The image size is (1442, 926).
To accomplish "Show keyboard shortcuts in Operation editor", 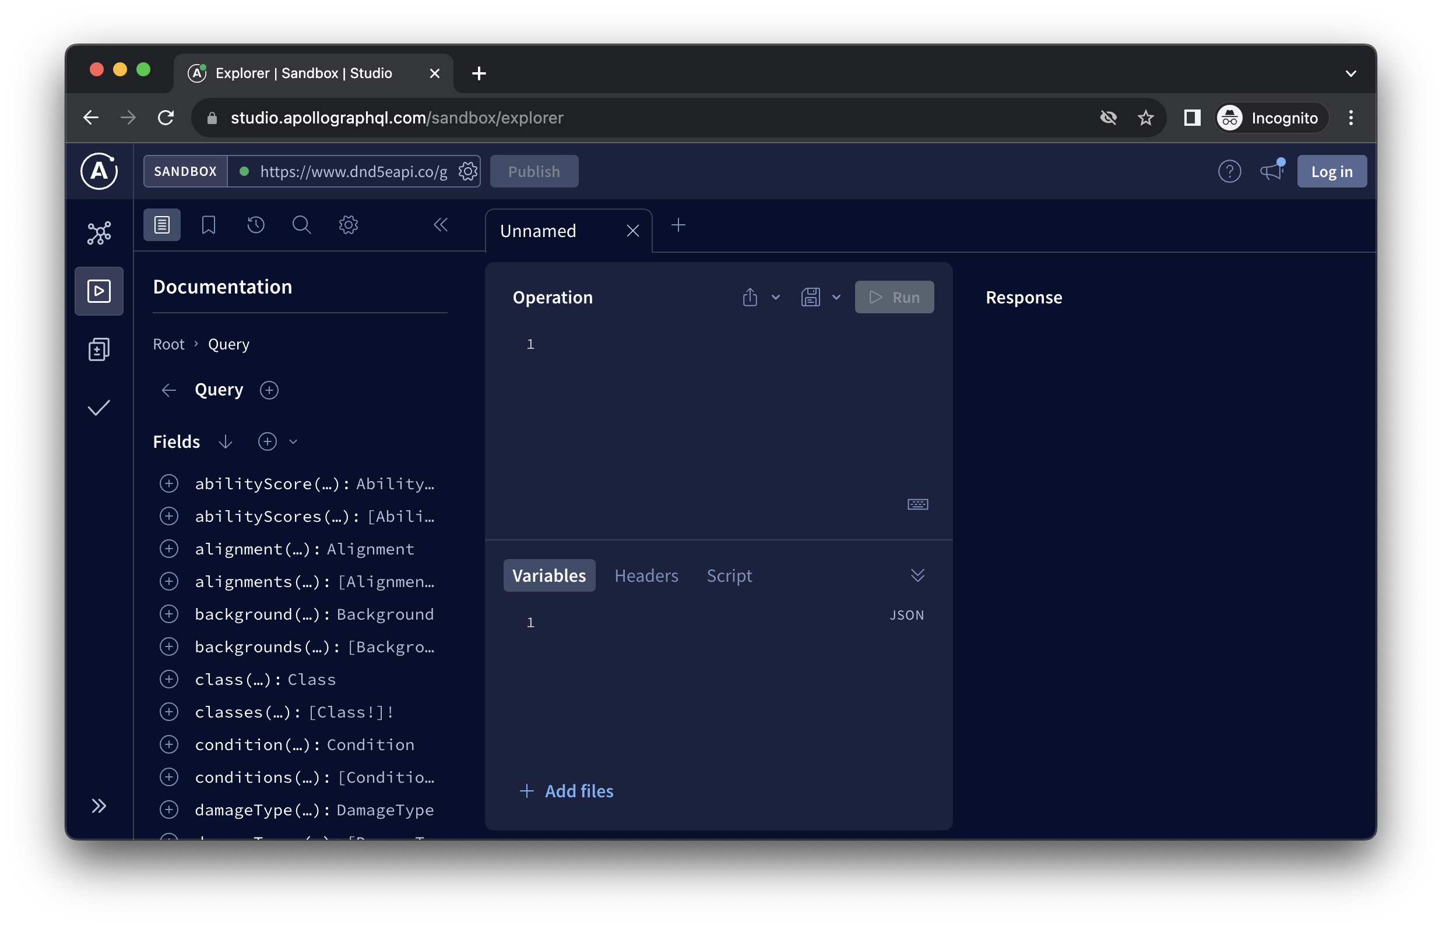I will (x=917, y=504).
